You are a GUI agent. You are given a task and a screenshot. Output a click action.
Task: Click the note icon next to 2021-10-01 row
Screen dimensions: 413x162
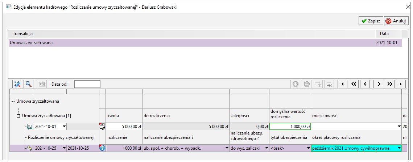tap(102, 127)
